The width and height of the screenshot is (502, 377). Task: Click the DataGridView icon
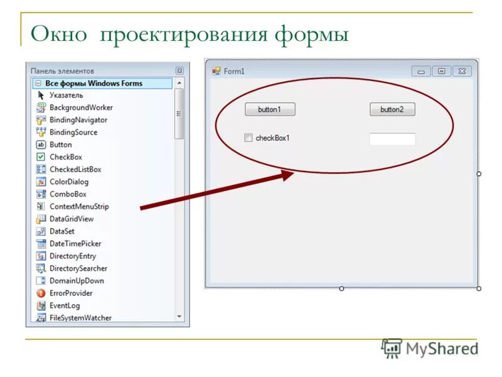click(x=41, y=219)
